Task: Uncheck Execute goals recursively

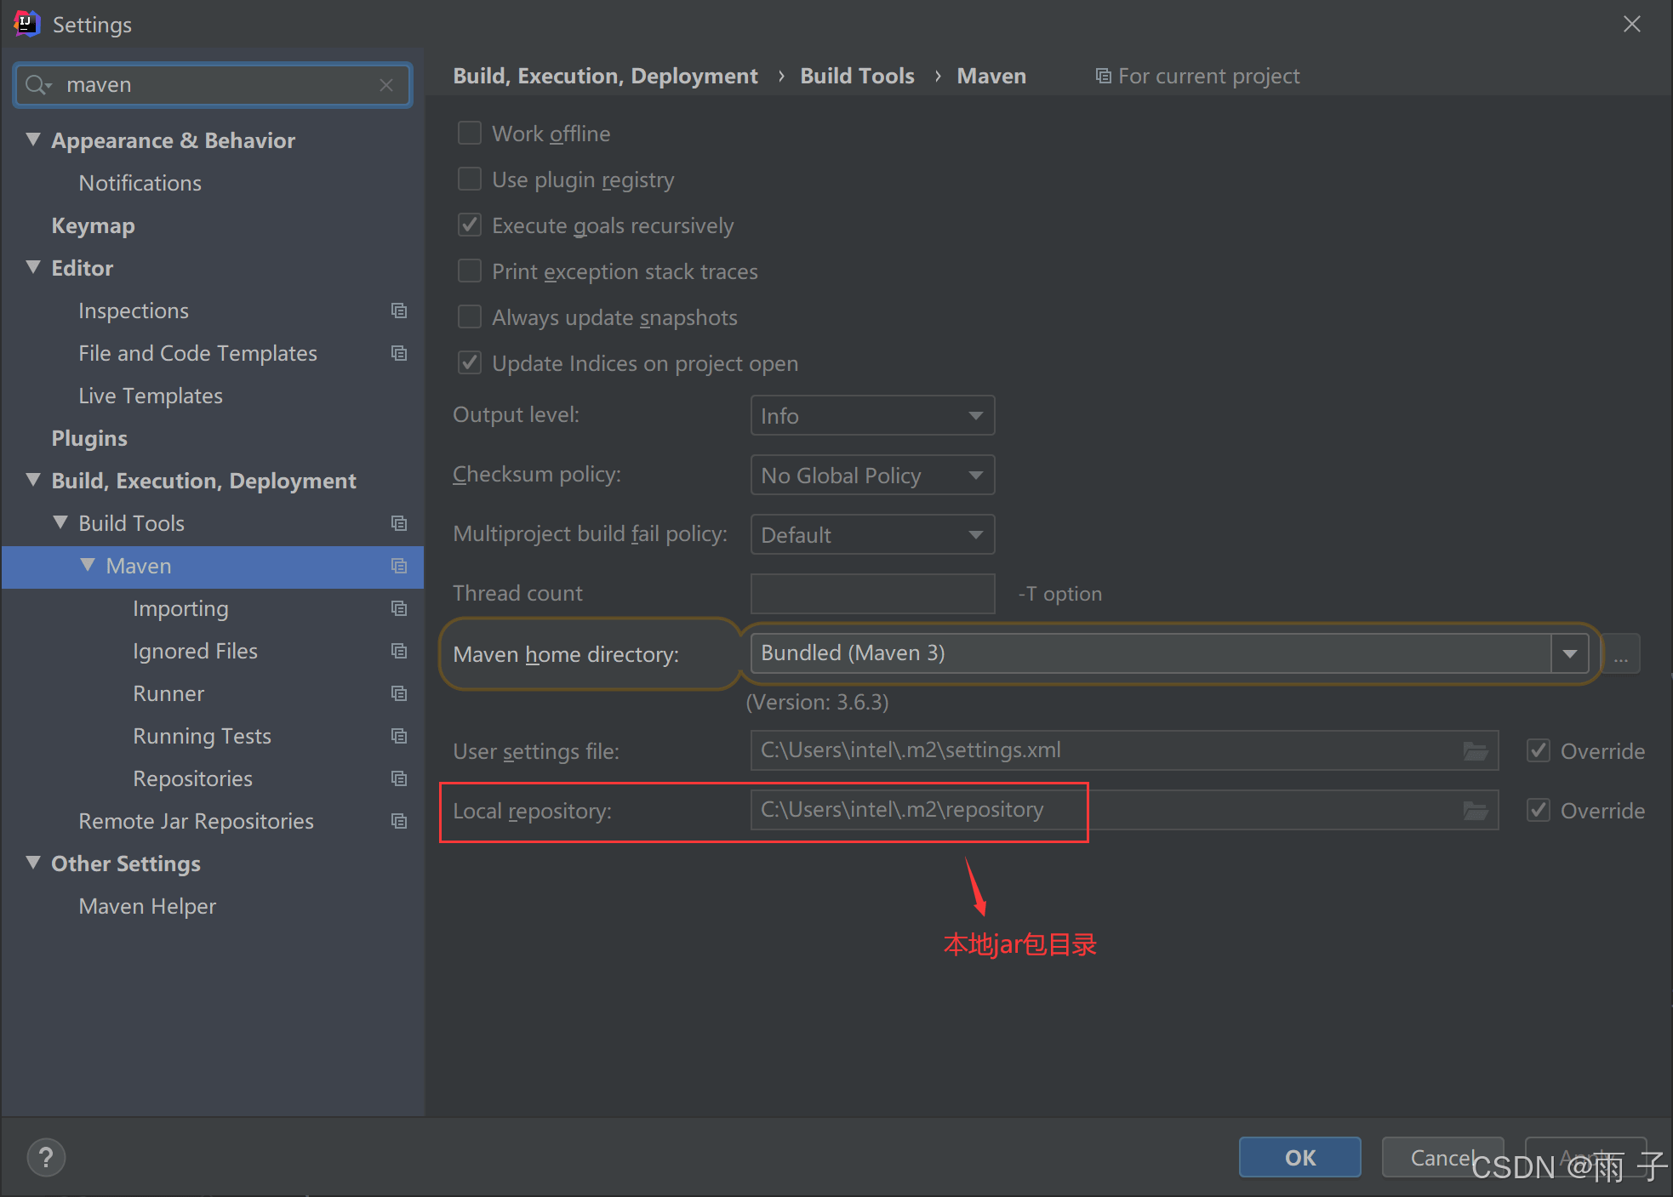Action: point(470,225)
